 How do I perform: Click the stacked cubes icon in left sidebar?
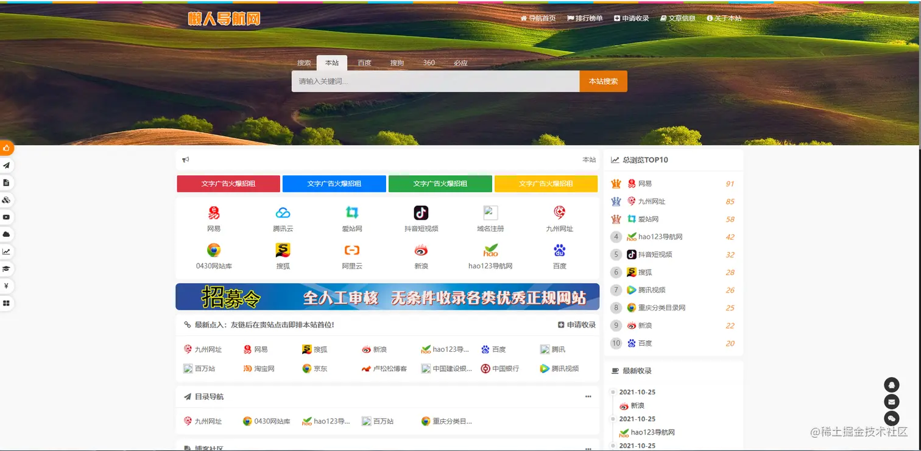coord(6,200)
